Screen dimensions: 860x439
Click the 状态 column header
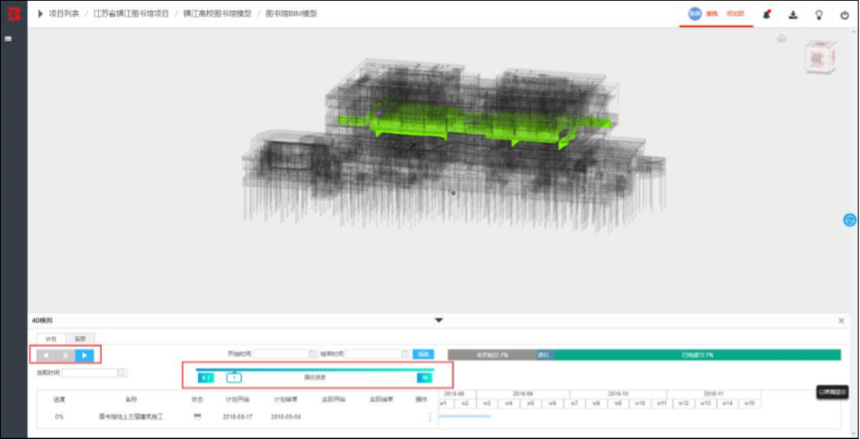[x=197, y=400]
